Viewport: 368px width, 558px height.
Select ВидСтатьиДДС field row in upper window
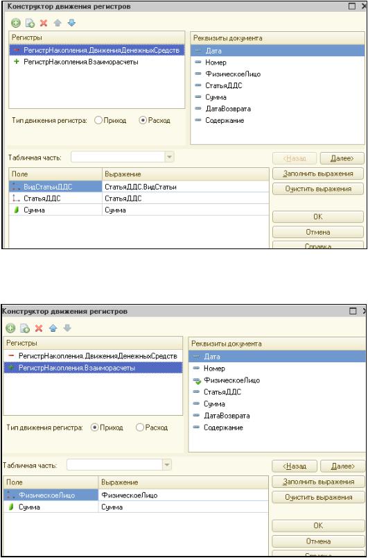(x=55, y=187)
